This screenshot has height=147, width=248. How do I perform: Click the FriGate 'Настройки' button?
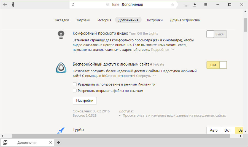pos(85,101)
